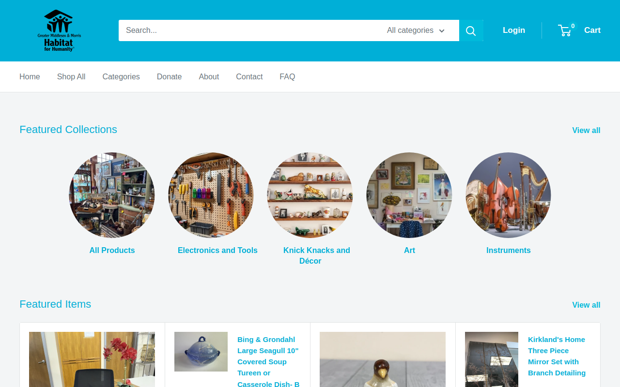Image resolution: width=620 pixels, height=387 pixels.
Task: Open Bing & Grondahl soup tureen title
Action: click(x=268, y=361)
